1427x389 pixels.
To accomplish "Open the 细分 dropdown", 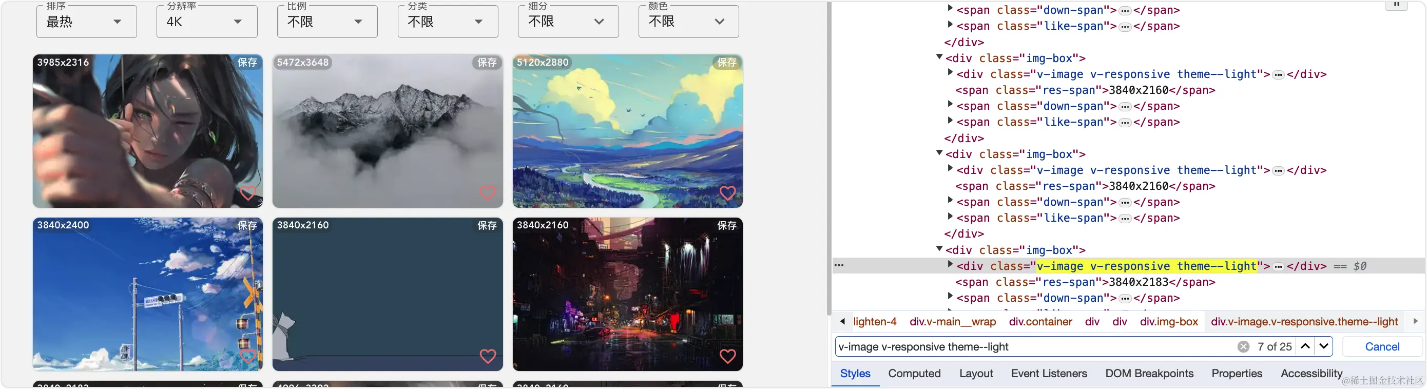I will tap(568, 22).
